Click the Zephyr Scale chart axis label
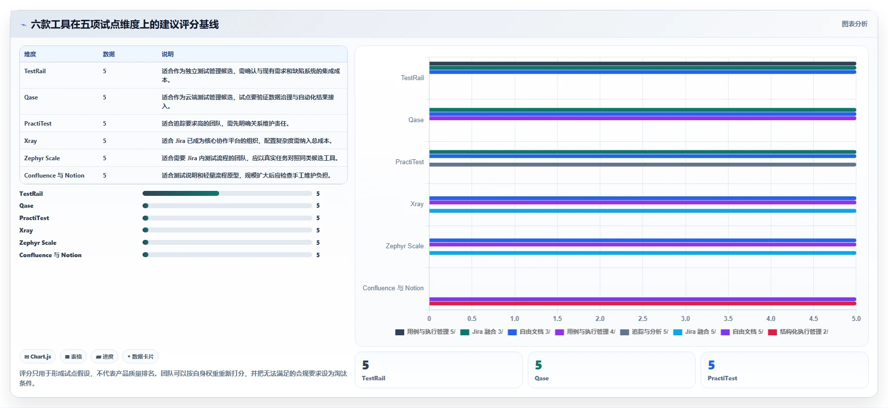 (x=405, y=246)
